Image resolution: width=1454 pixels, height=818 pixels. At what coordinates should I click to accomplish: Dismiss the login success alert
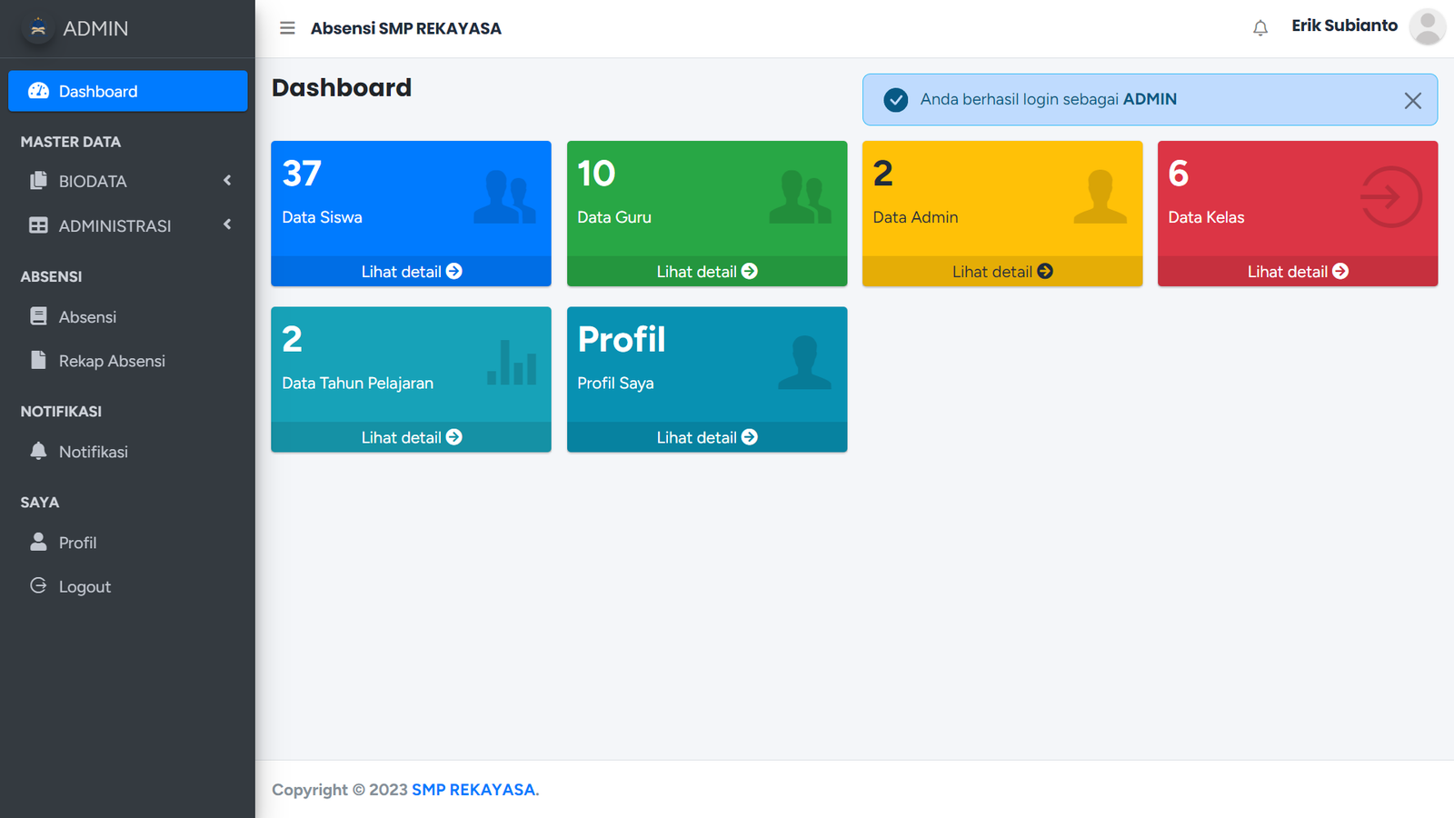pyautogui.click(x=1412, y=101)
